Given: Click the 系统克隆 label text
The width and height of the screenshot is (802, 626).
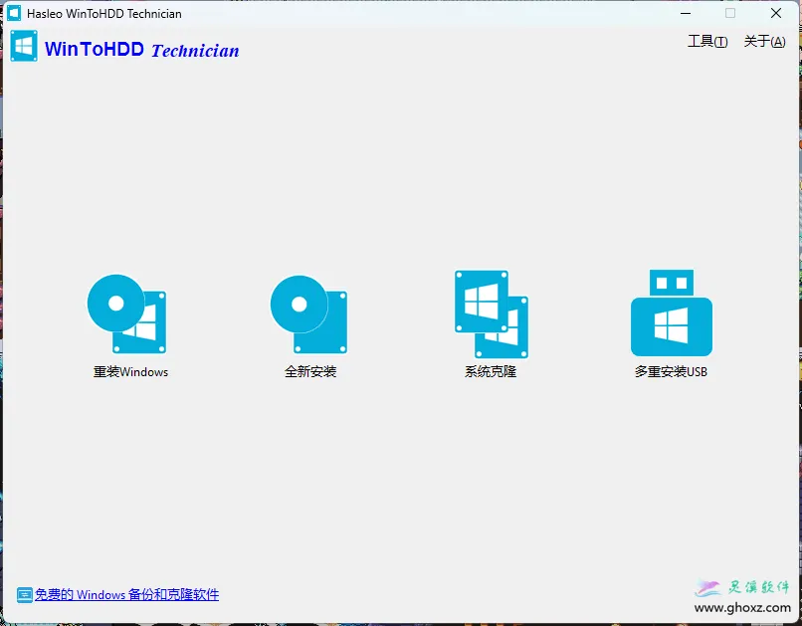Looking at the screenshot, I should [x=490, y=372].
